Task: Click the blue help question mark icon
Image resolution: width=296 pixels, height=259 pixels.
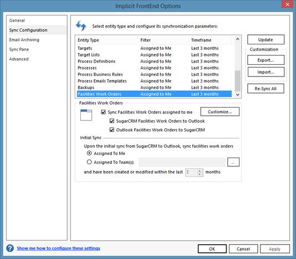Action: coord(10,248)
